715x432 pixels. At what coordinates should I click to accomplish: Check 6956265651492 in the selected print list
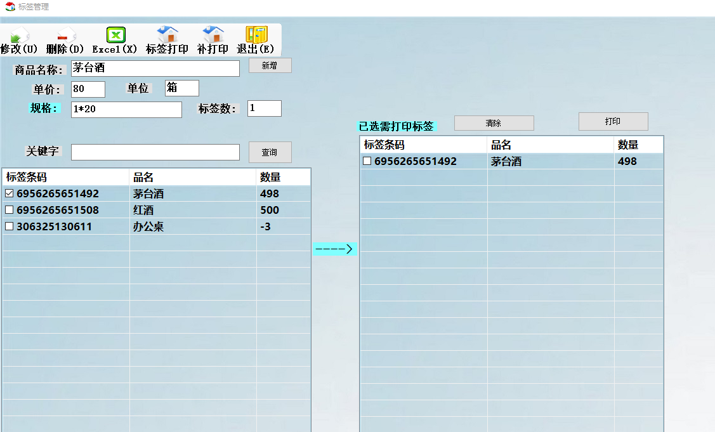point(367,161)
